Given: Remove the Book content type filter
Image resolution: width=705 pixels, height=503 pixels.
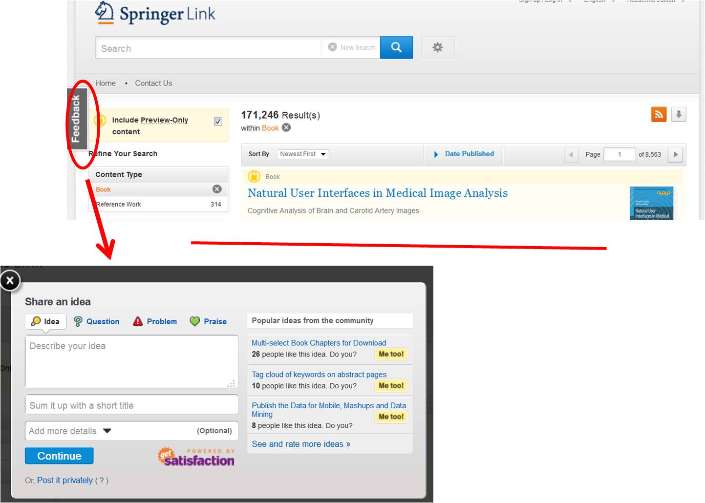Looking at the screenshot, I should pos(217,189).
